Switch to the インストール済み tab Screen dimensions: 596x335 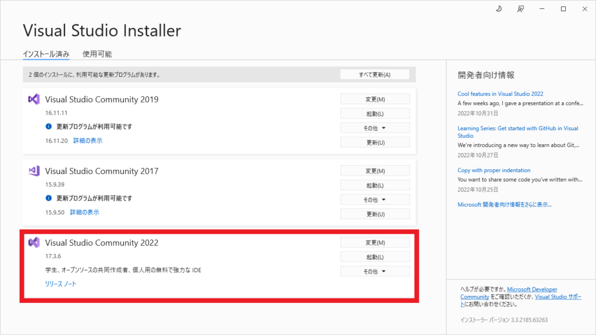46,54
